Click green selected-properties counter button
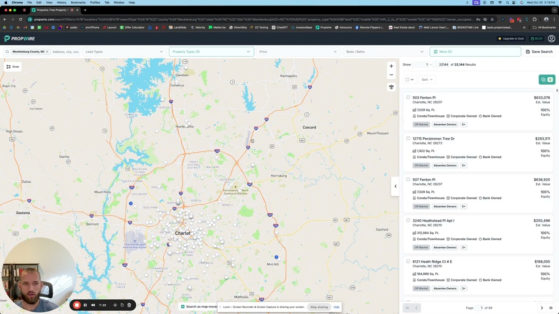 (547, 79)
